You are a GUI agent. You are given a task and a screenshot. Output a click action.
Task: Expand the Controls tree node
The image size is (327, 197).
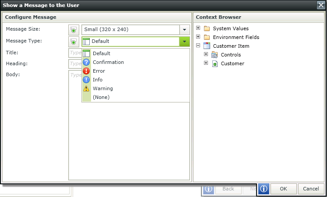click(206, 54)
